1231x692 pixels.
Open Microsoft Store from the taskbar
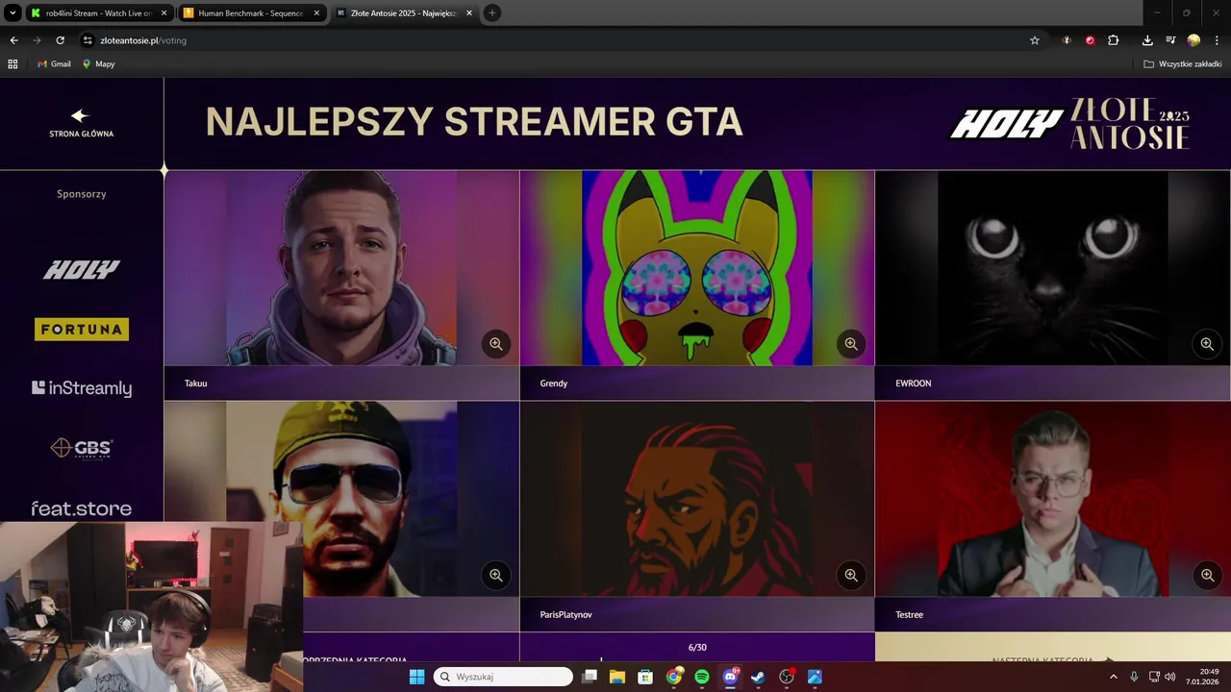click(x=645, y=677)
